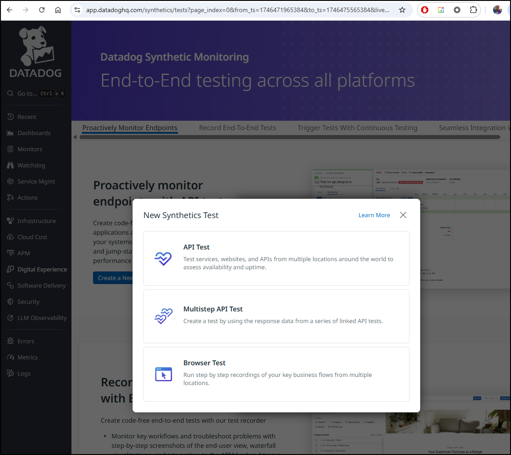Viewport: 511px width, 455px height.
Task: Open the extensions puzzle piece menu
Action: pos(473,10)
